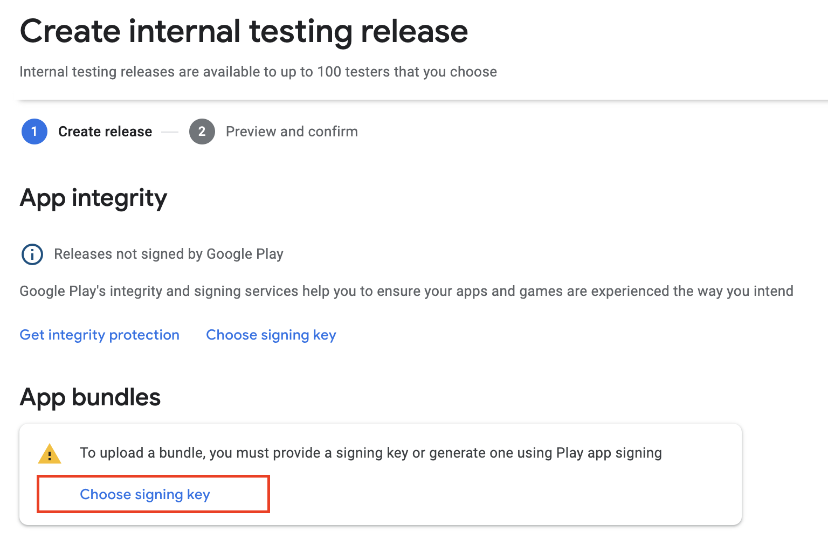Viewport: 828px width, 539px height.
Task: Click the red highlighted box around signing key
Action: [153, 494]
